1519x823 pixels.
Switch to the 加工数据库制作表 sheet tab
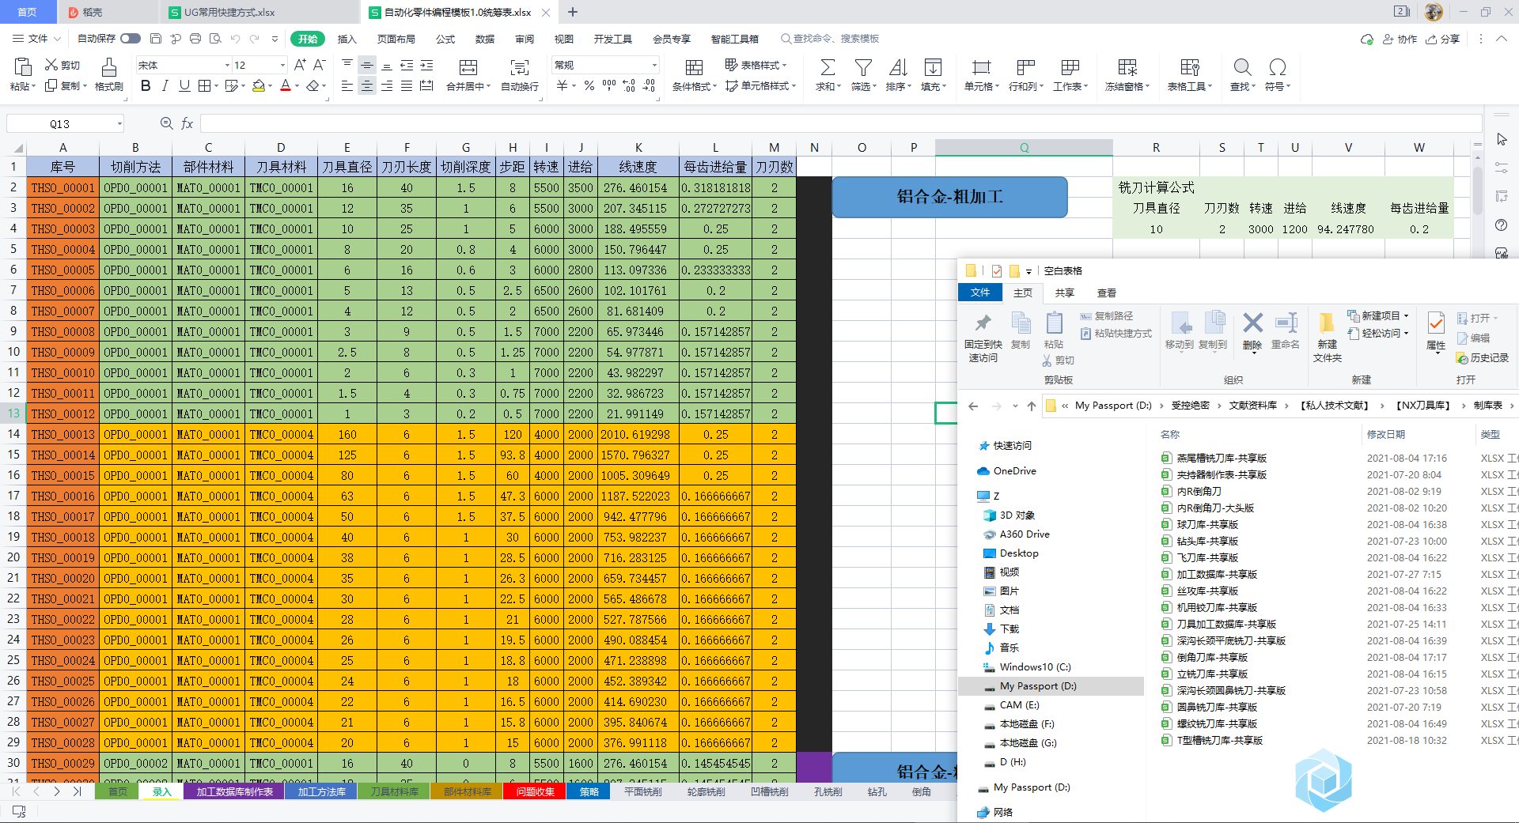coord(234,791)
